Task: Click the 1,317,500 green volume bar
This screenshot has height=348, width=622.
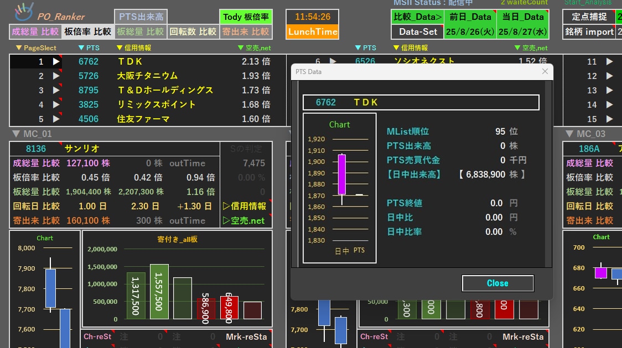Action: coord(136,296)
